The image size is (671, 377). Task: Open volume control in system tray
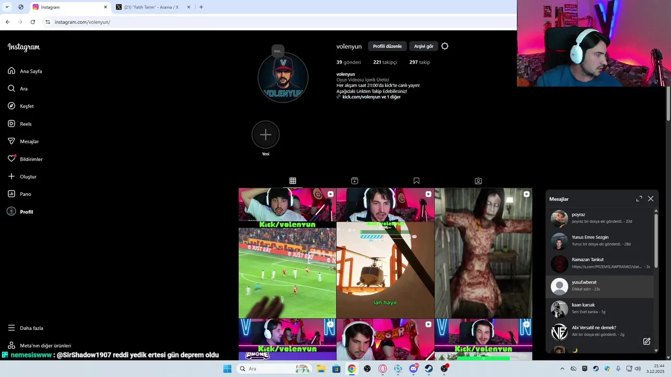click(638, 369)
